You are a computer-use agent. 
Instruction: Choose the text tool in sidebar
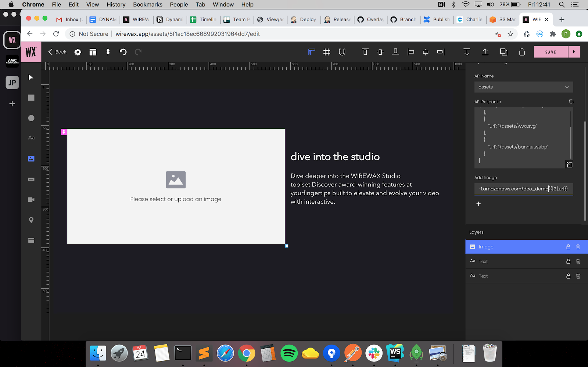click(31, 138)
